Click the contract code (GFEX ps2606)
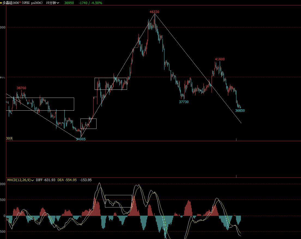This screenshot has height=239, width=301. (32, 3)
